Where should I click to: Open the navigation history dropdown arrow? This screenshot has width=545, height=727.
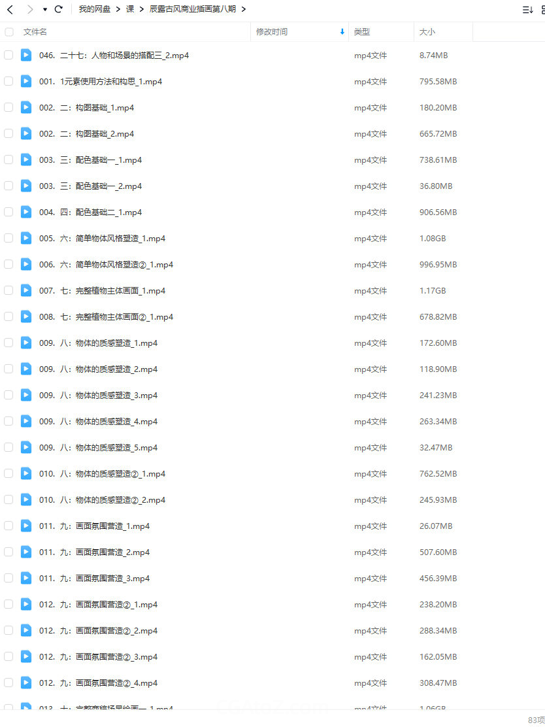pos(45,9)
